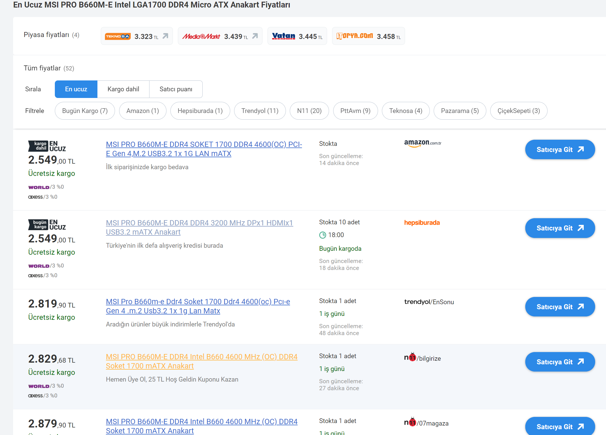Click the hepsiburada seller logo

tap(422, 223)
